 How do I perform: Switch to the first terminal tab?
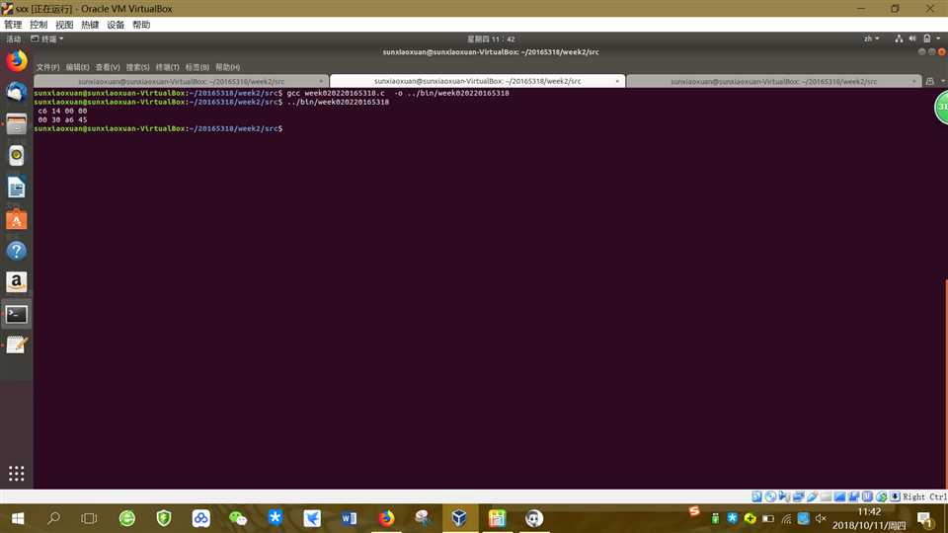click(x=181, y=81)
